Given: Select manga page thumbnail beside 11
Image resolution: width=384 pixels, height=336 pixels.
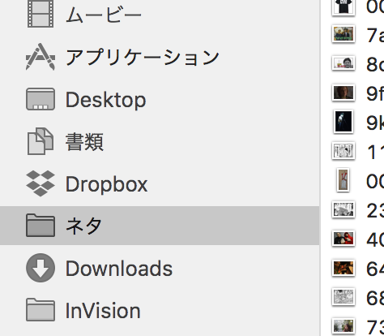Looking at the screenshot, I should point(343,151).
